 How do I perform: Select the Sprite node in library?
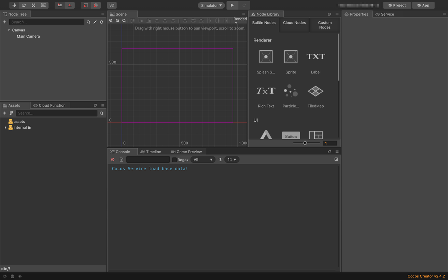(x=291, y=62)
